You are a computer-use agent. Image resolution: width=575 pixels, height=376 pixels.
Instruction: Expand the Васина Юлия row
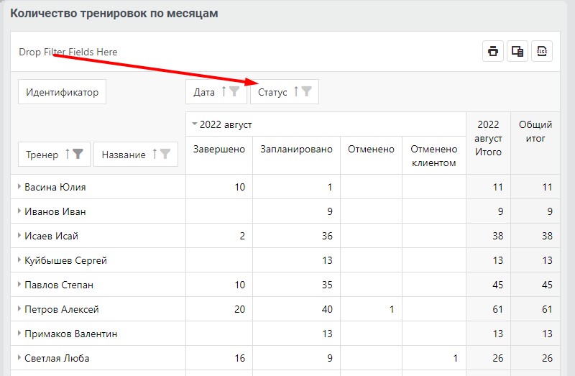[19, 186]
